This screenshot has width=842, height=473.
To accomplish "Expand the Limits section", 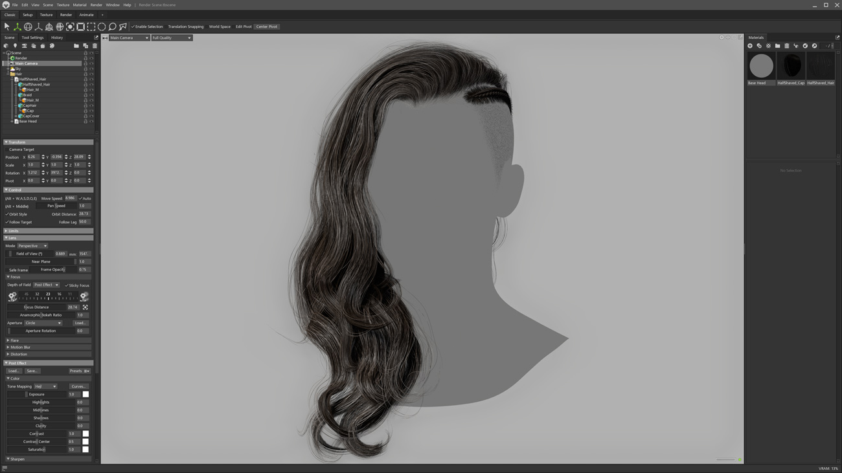I will [48, 230].
